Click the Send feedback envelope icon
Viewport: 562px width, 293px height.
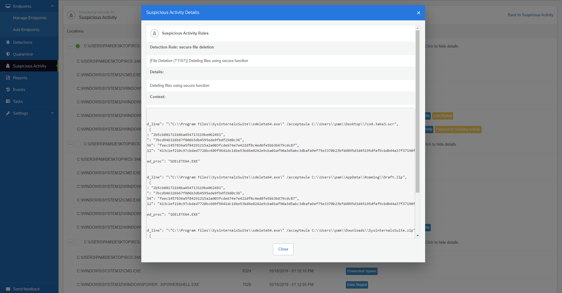[8, 289]
